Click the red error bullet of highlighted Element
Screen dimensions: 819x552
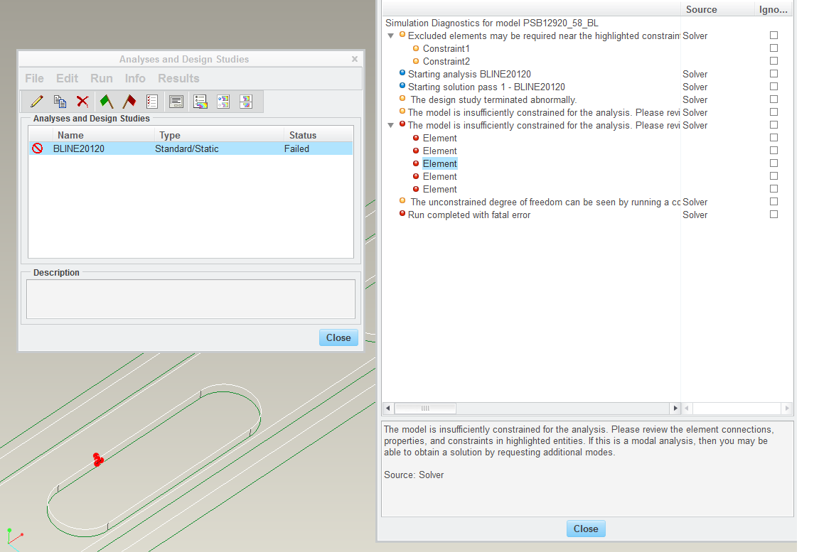(416, 163)
